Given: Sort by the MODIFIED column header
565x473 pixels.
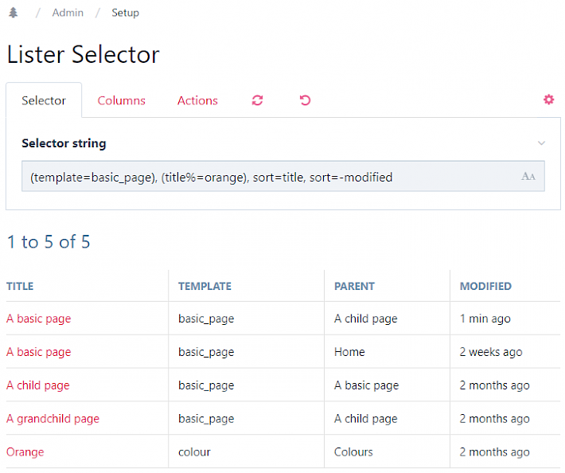Looking at the screenshot, I should (485, 286).
